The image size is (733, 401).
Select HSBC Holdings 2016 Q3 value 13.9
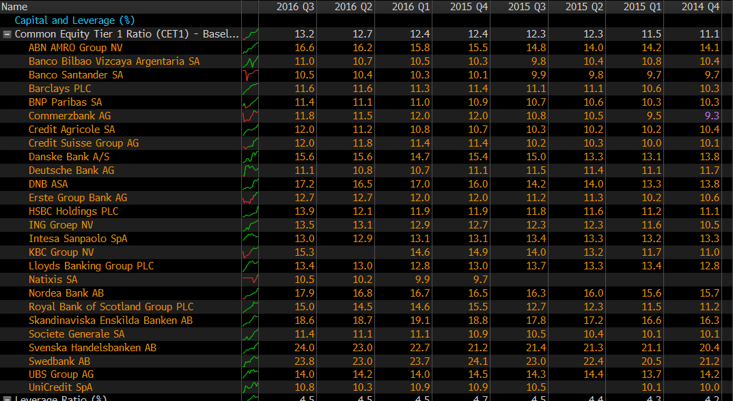(304, 211)
